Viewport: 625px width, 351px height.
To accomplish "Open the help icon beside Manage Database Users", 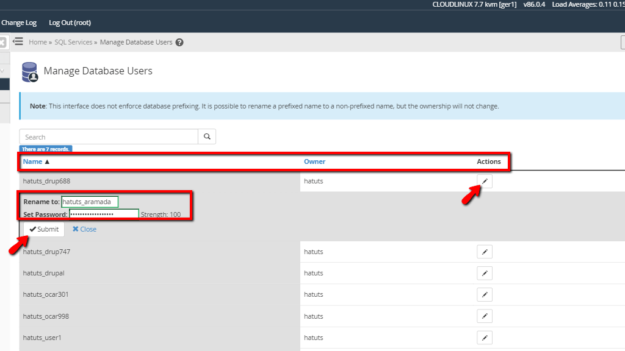I will pyautogui.click(x=179, y=42).
